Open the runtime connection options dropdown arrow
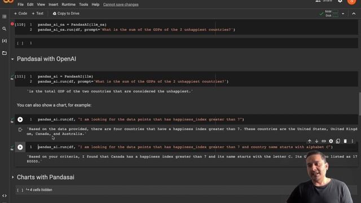Viewport: 361px width, 203px height. pos(343,14)
